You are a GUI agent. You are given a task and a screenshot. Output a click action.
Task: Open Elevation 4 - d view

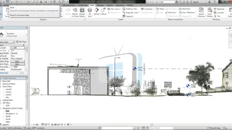pyautogui.click(x=11, y=114)
